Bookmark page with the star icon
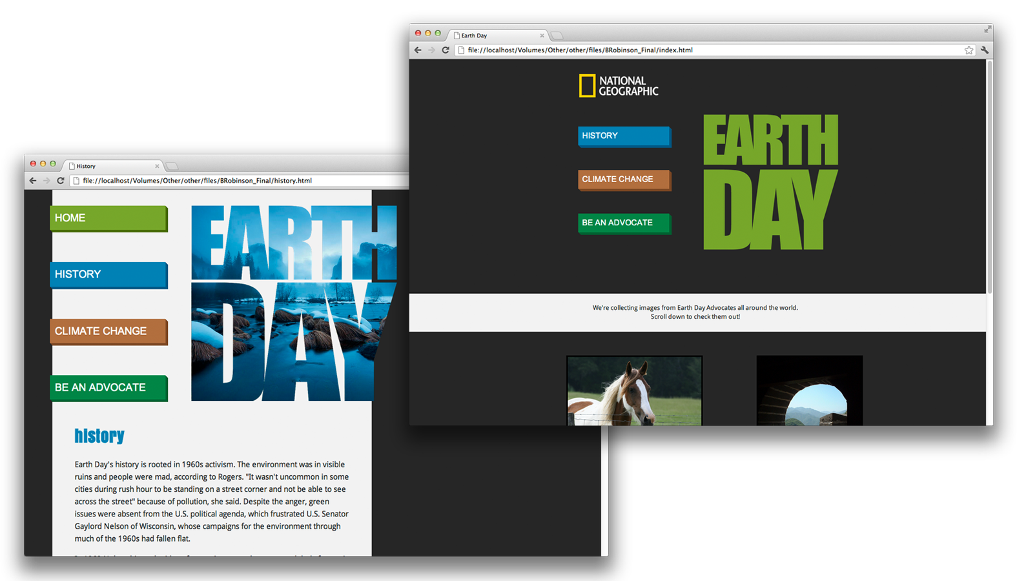Screen dimensions: 1017x581 point(969,50)
